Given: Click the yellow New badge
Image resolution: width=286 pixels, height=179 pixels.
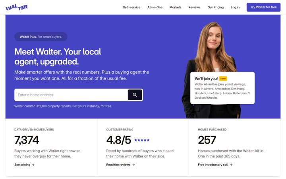Looking at the screenshot, I should coord(223,78).
